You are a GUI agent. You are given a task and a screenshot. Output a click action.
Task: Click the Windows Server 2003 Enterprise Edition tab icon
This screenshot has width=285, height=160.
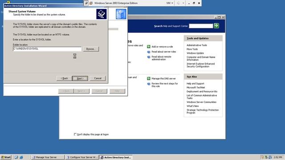[91, 3]
